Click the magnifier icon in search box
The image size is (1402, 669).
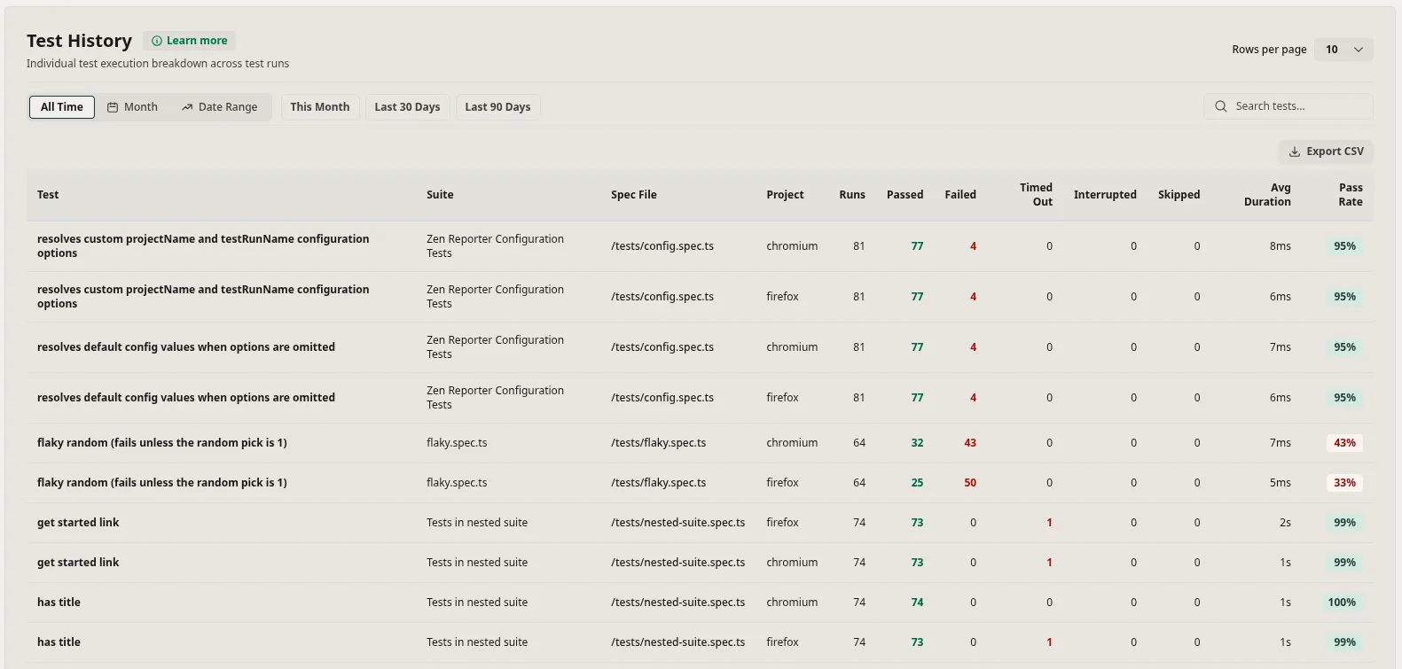tap(1221, 106)
